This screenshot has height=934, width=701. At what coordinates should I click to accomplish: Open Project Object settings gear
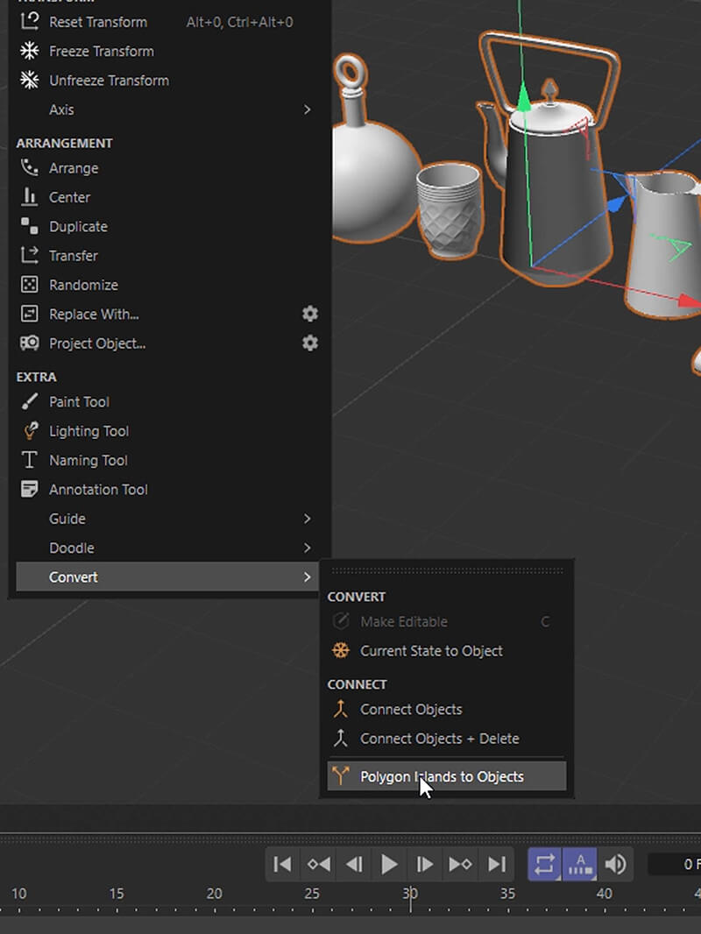pos(310,343)
